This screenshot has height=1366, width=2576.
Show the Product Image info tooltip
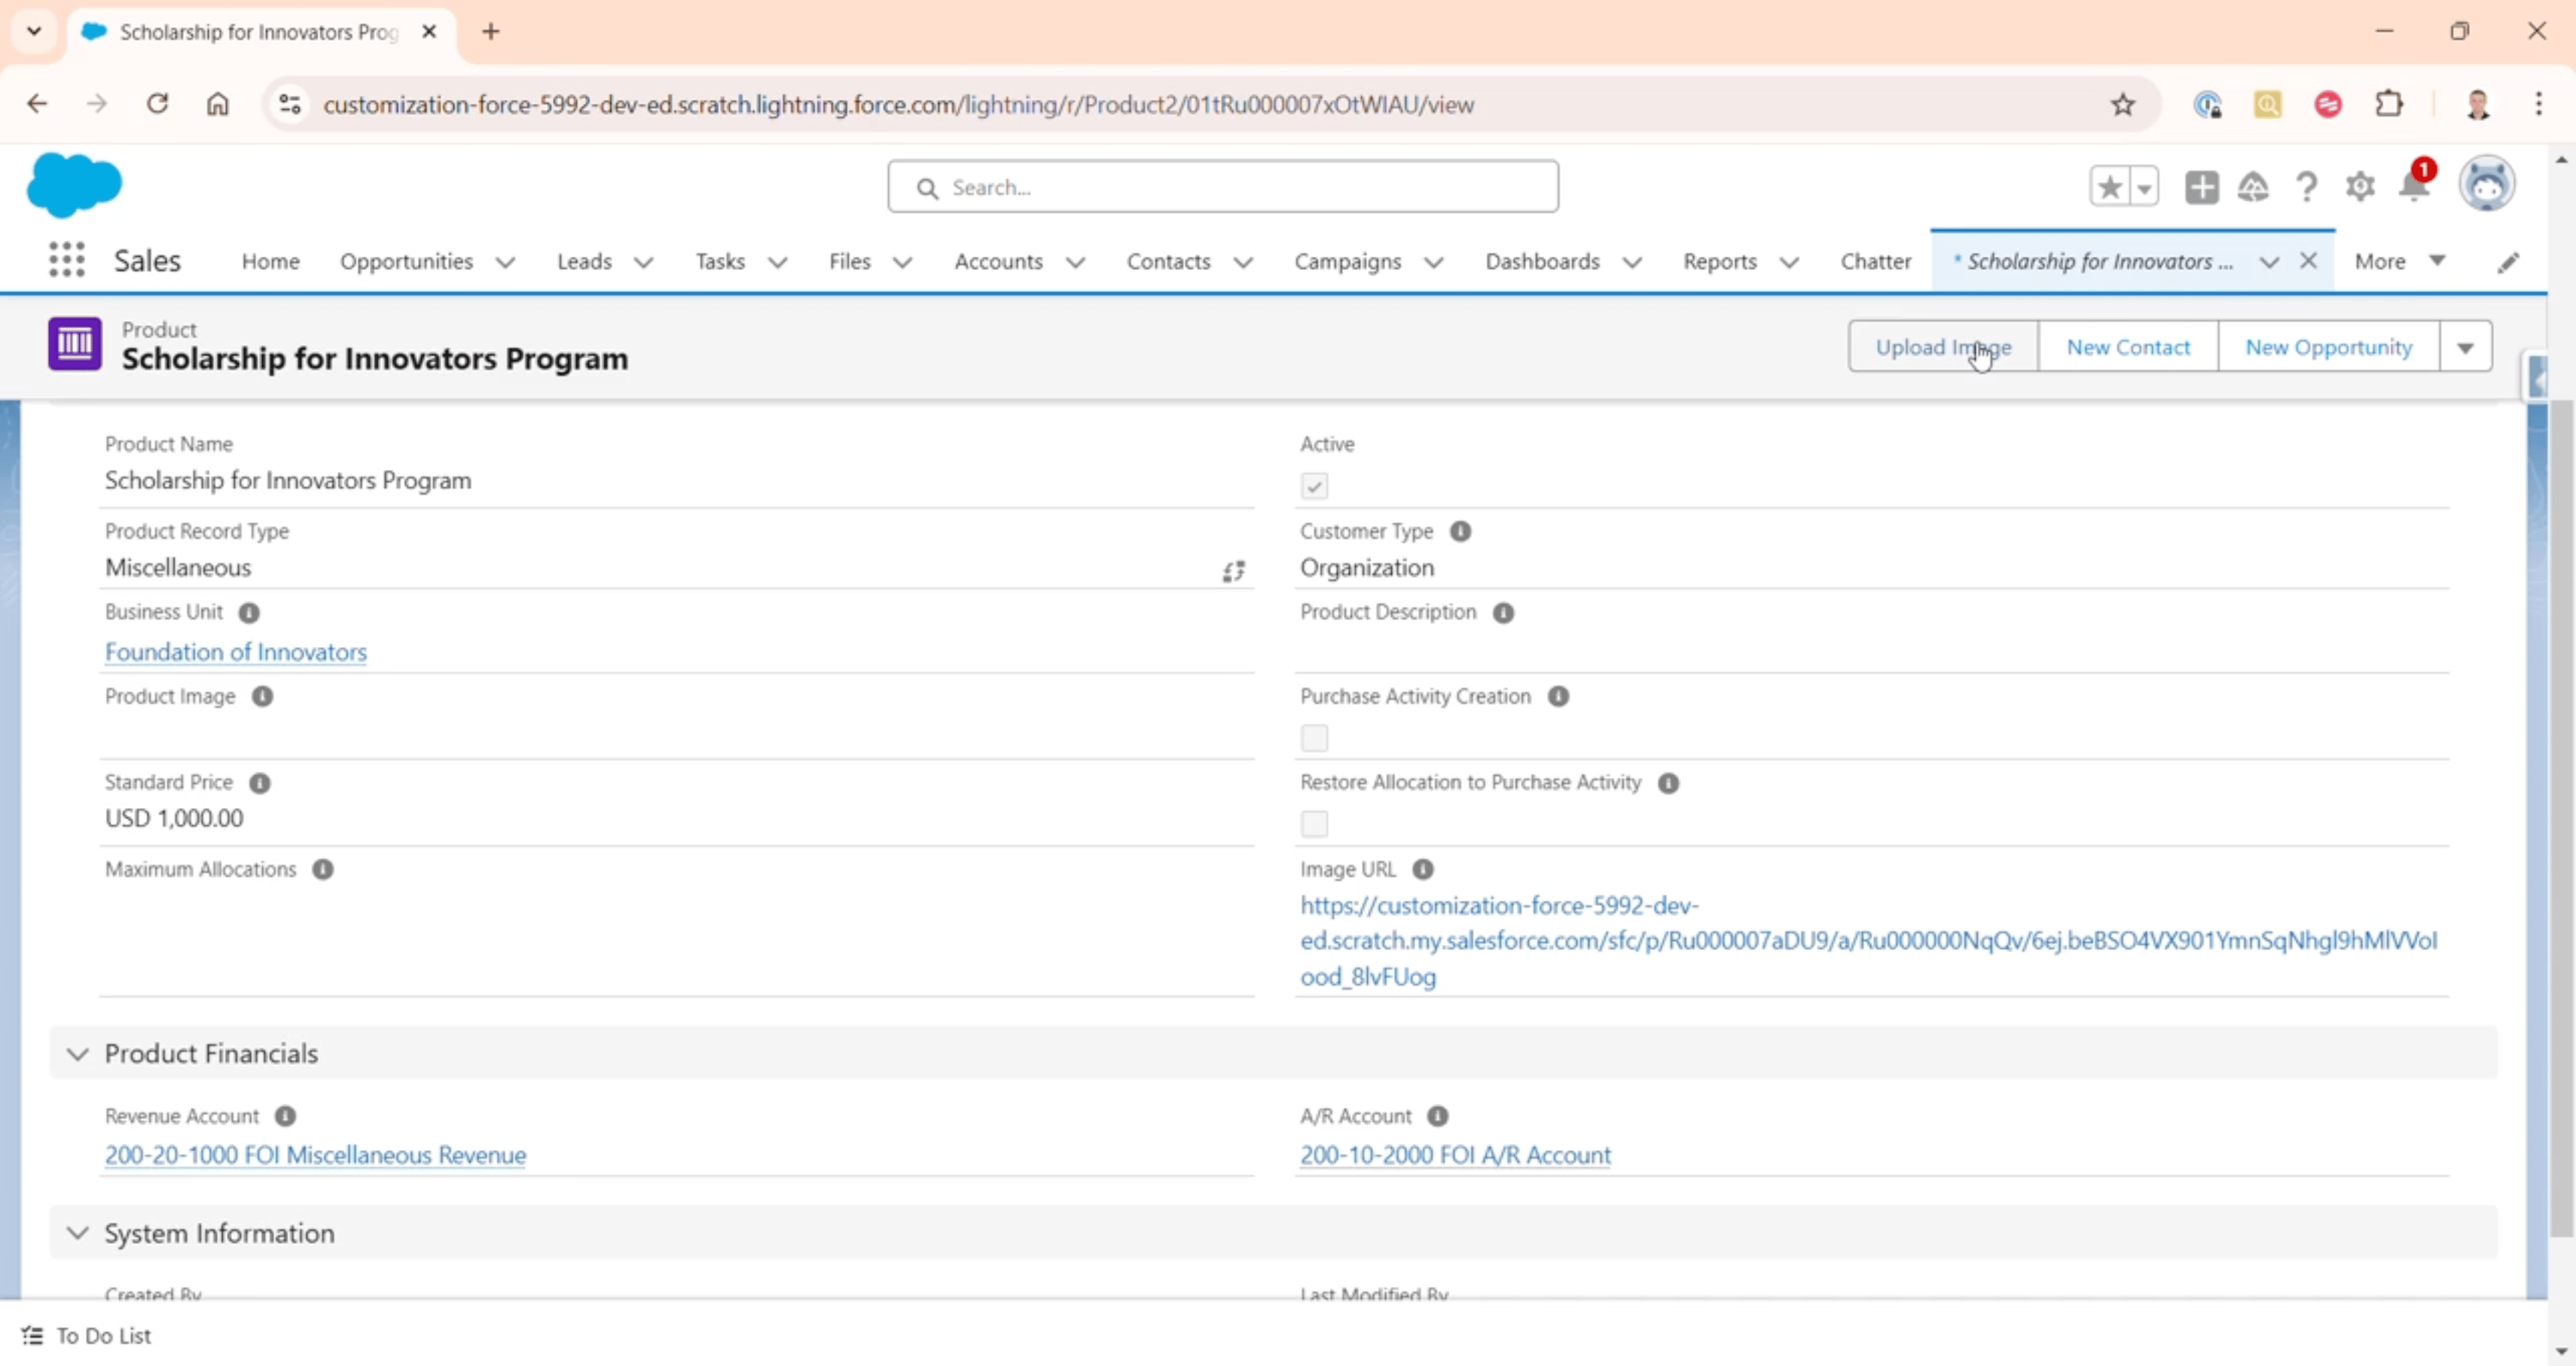[262, 696]
